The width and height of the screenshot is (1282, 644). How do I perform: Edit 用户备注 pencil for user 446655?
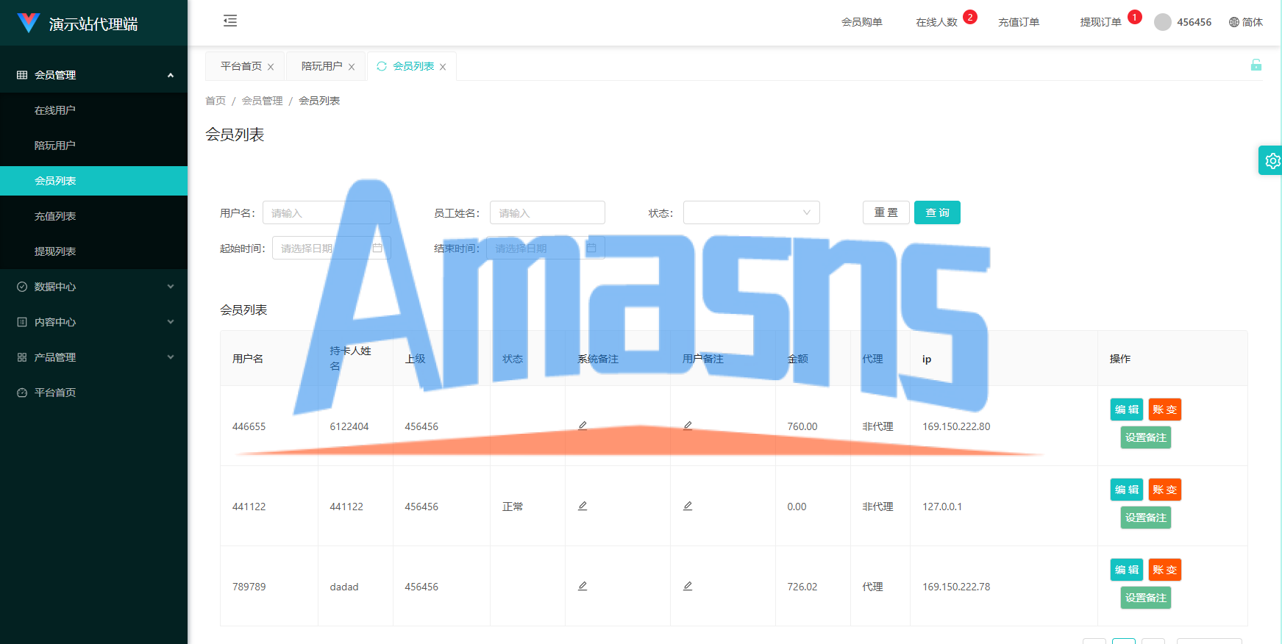coord(688,426)
